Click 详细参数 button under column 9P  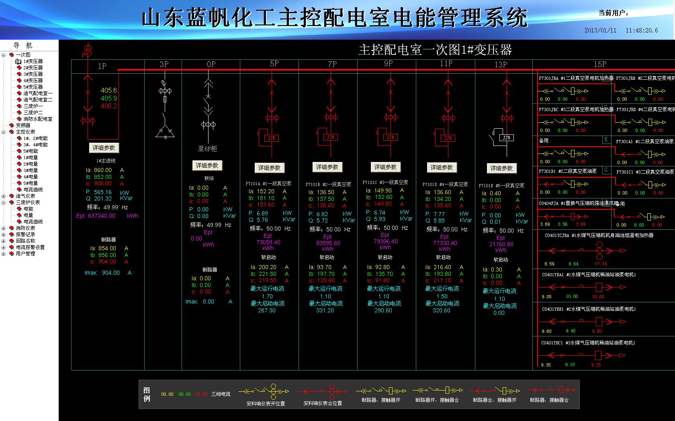pyautogui.click(x=385, y=167)
